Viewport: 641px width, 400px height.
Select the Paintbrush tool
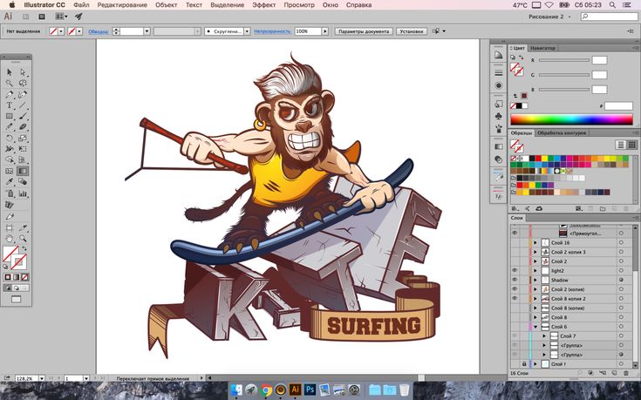click(x=23, y=117)
